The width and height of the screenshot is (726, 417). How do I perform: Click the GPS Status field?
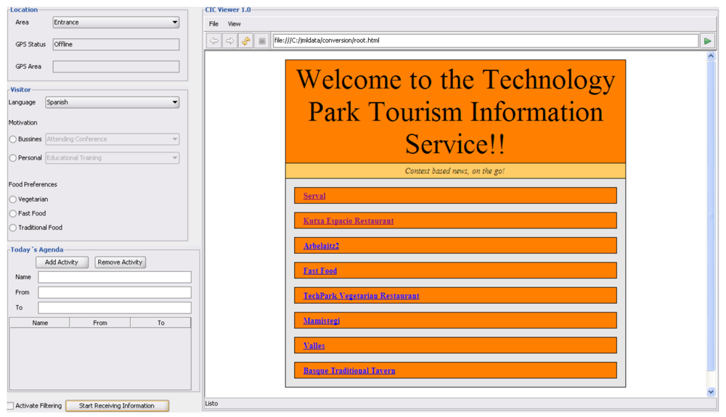click(115, 44)
